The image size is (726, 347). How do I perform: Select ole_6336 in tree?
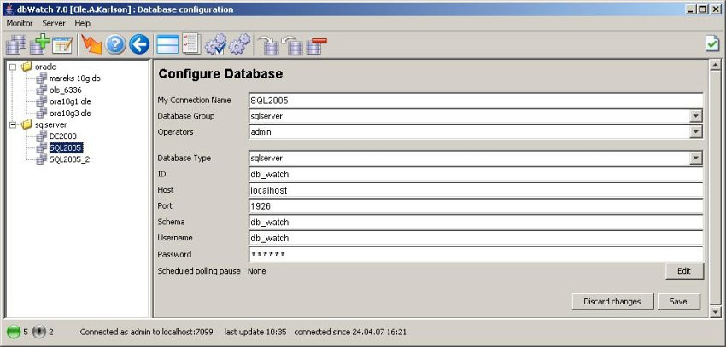[65, 90]
